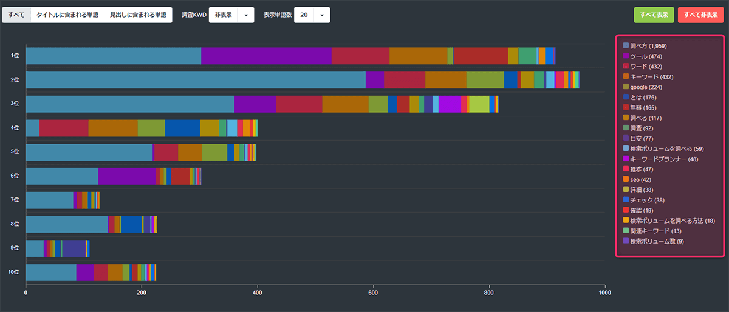Click the 無料 legend color square
729x312 pixels.
pos(626,108)
